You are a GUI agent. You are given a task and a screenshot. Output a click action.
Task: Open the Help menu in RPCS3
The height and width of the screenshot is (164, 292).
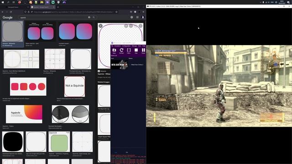pos(144,46)
